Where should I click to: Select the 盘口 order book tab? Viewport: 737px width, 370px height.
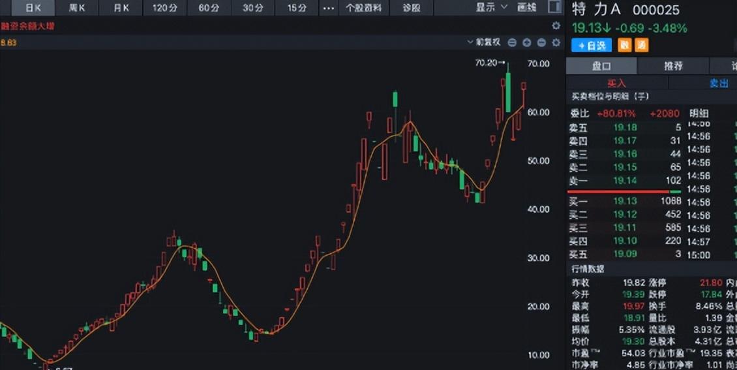pos(601,66)
